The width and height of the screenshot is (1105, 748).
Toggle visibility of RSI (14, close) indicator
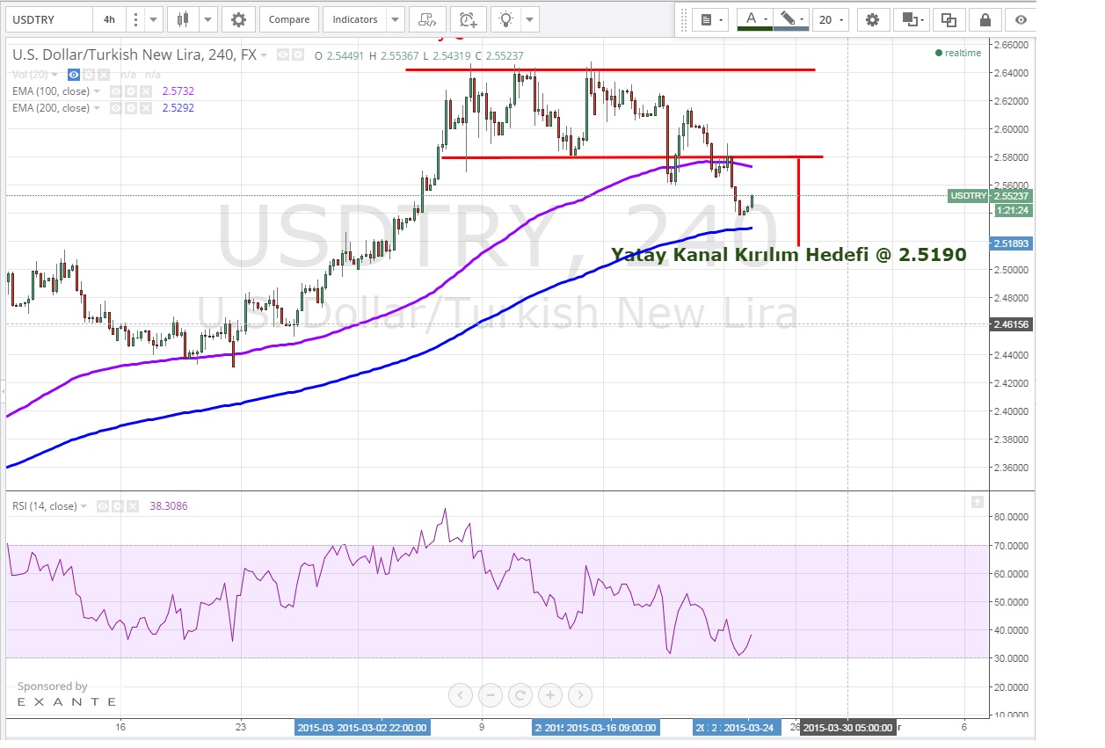pyautogui.click(x=103, y=506)
